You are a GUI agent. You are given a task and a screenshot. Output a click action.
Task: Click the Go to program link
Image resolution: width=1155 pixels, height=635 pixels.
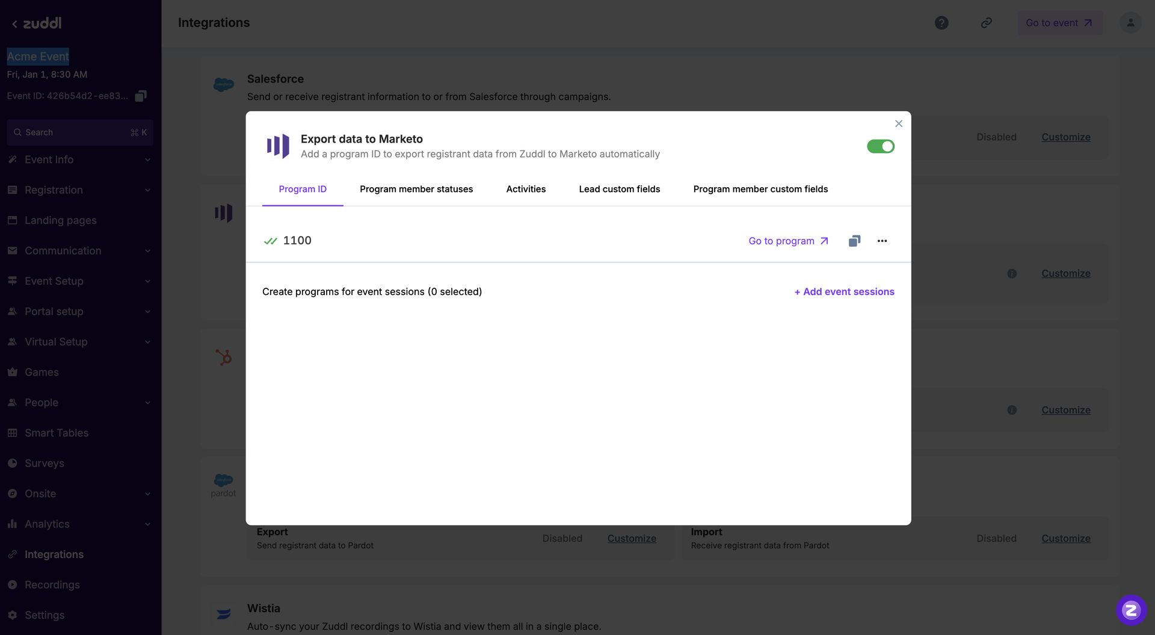[788, 241]
